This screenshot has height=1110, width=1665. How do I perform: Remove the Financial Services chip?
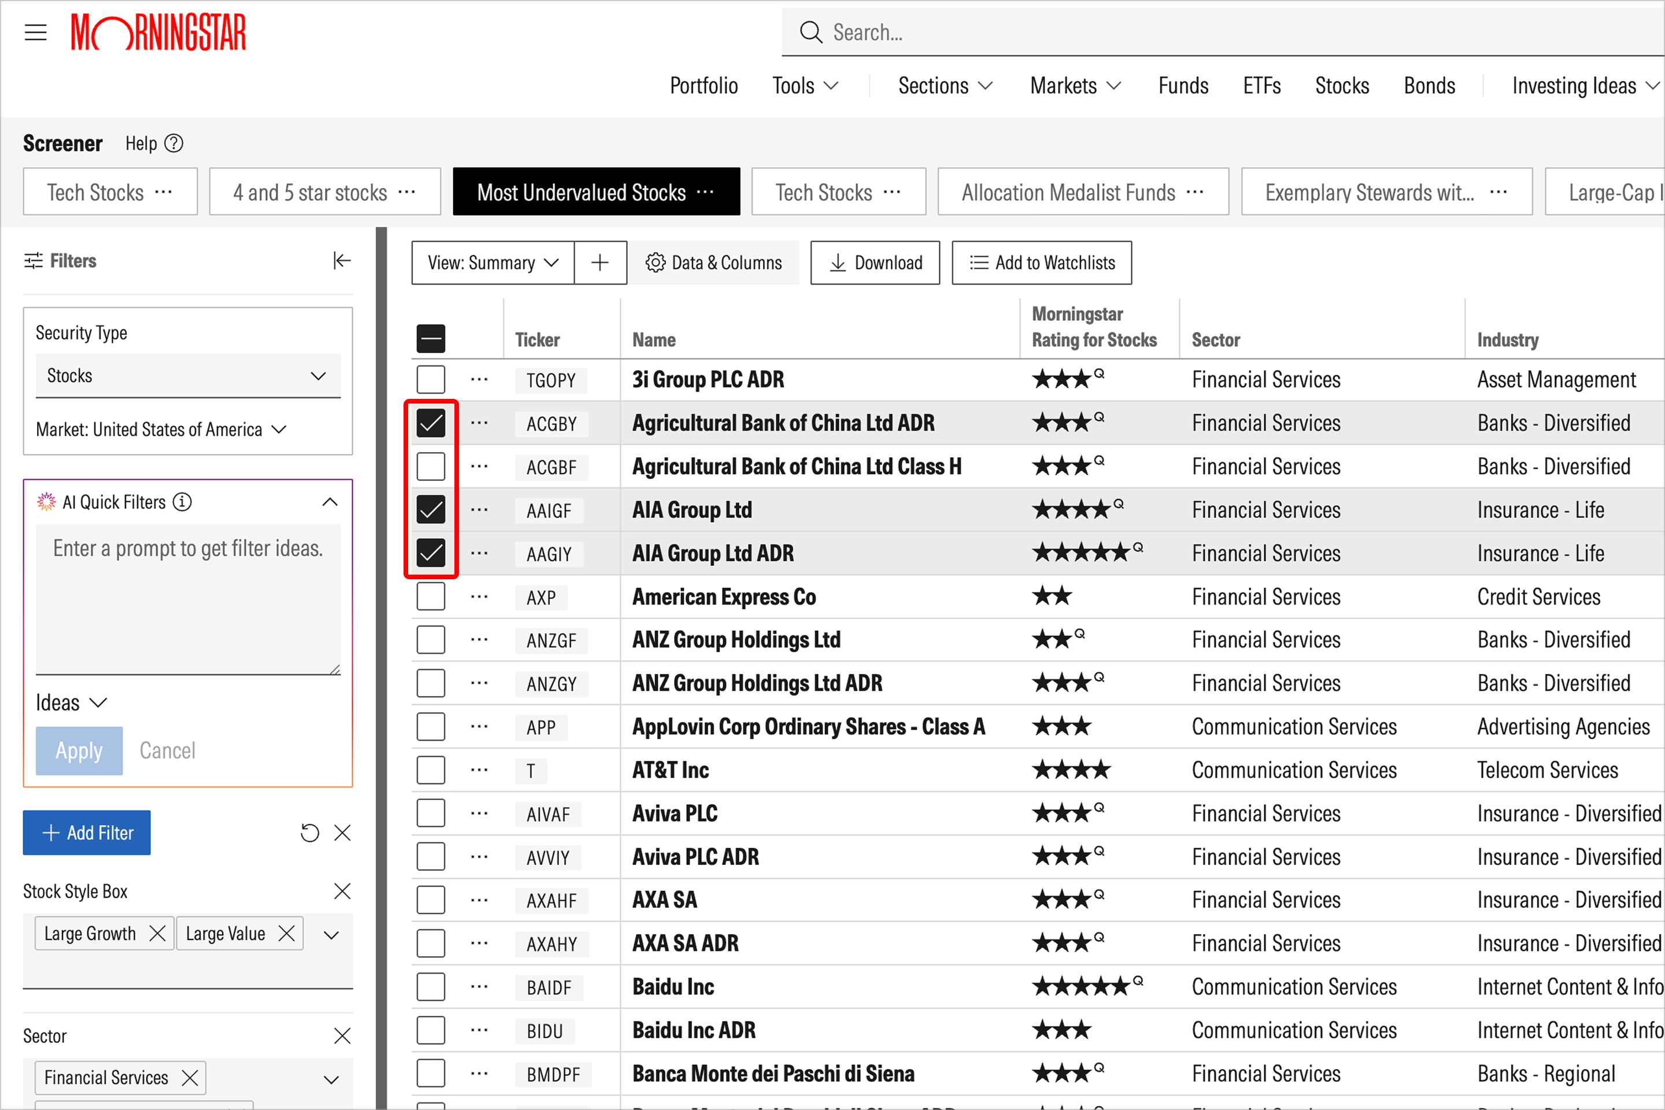click(190, 1078)
